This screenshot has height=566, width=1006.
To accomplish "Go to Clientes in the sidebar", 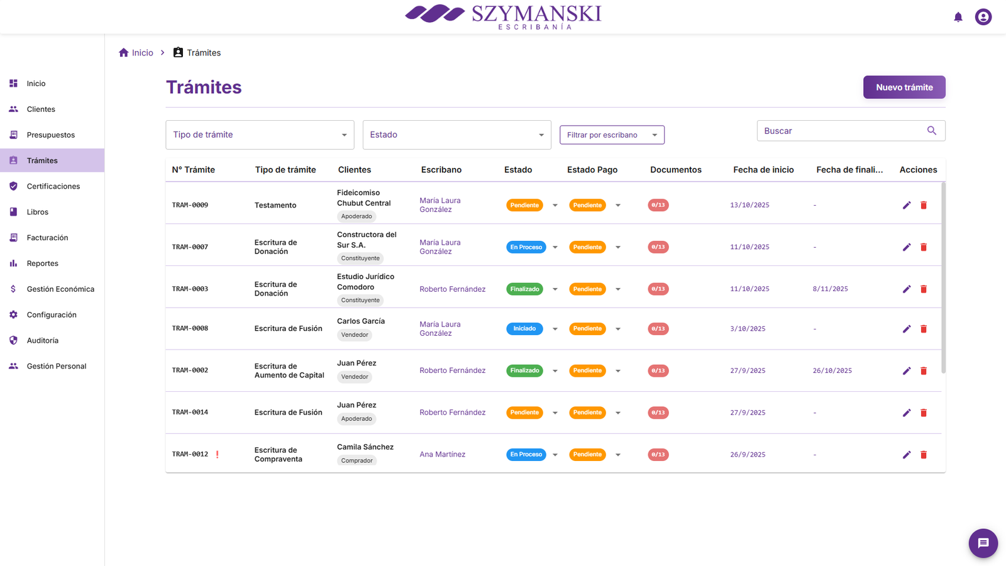I will (x=41, y=109).
